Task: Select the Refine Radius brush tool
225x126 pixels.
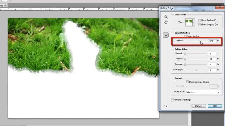Action: 166,35
